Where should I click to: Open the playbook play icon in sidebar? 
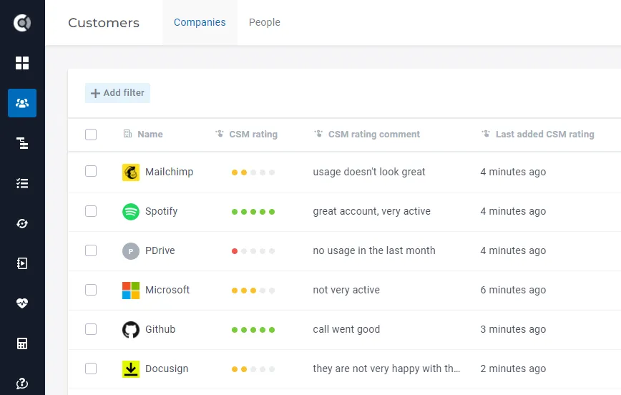[22, 263]
